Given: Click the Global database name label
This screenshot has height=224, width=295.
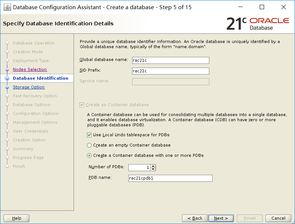Looking at the screenshot, I should coord(104,59).
